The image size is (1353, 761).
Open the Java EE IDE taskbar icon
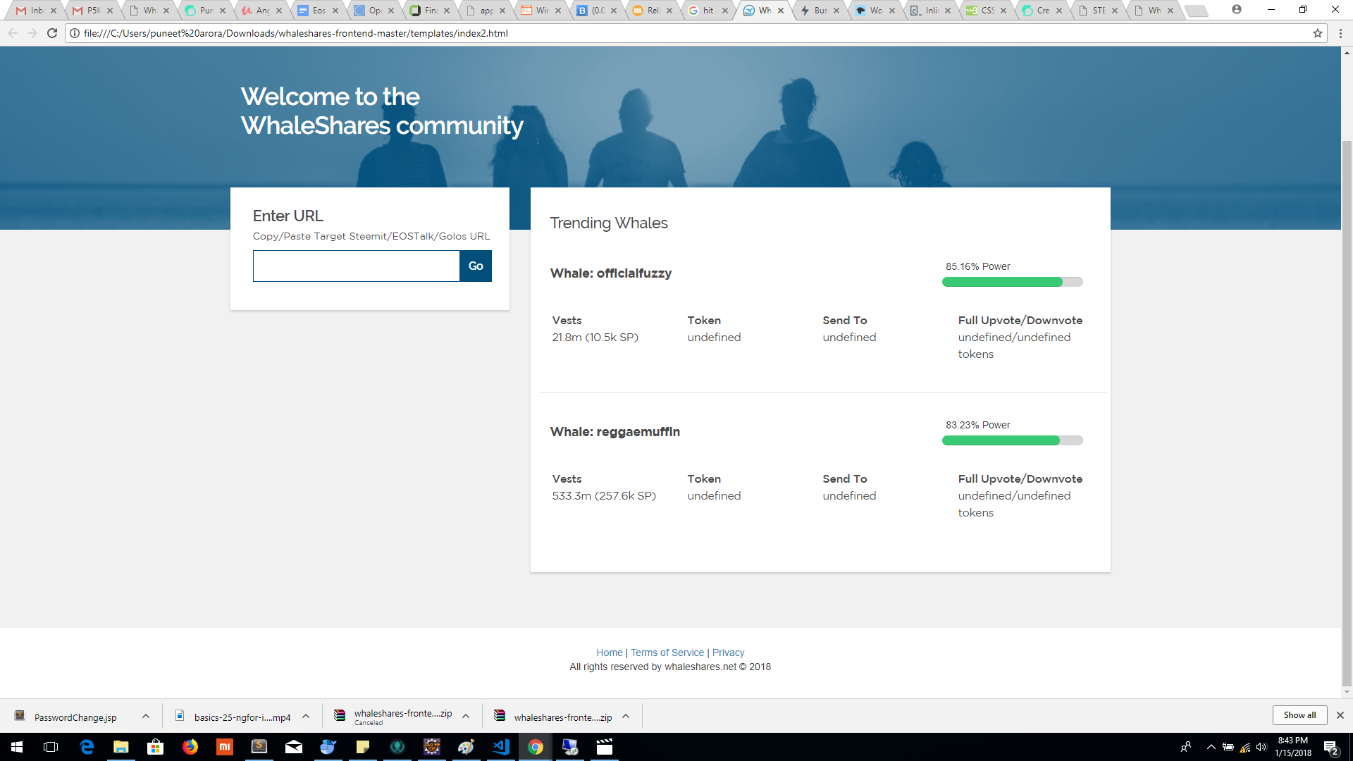(431, 747)
